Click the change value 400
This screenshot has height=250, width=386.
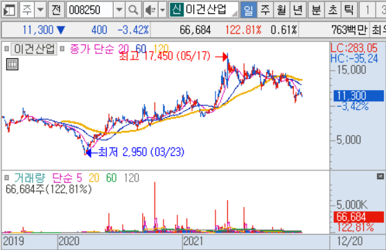tap(99, 30)
